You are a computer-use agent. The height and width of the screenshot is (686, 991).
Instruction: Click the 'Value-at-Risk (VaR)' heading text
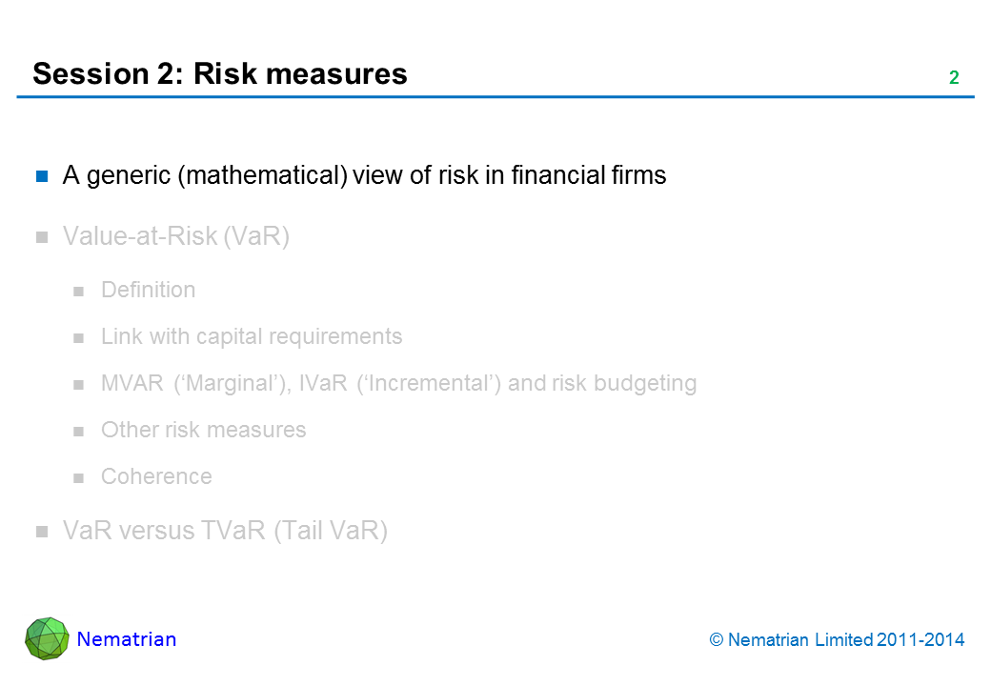(x=176, y=236)
